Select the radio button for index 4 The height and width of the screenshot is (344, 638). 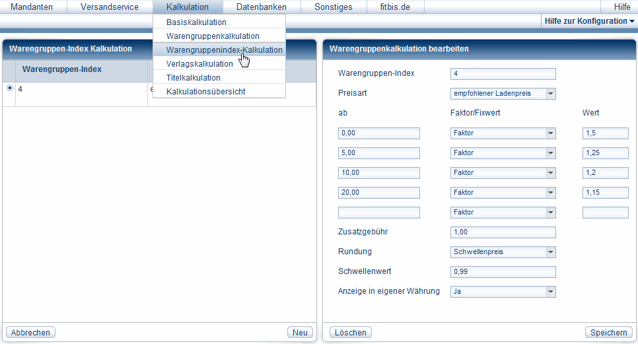9,88
